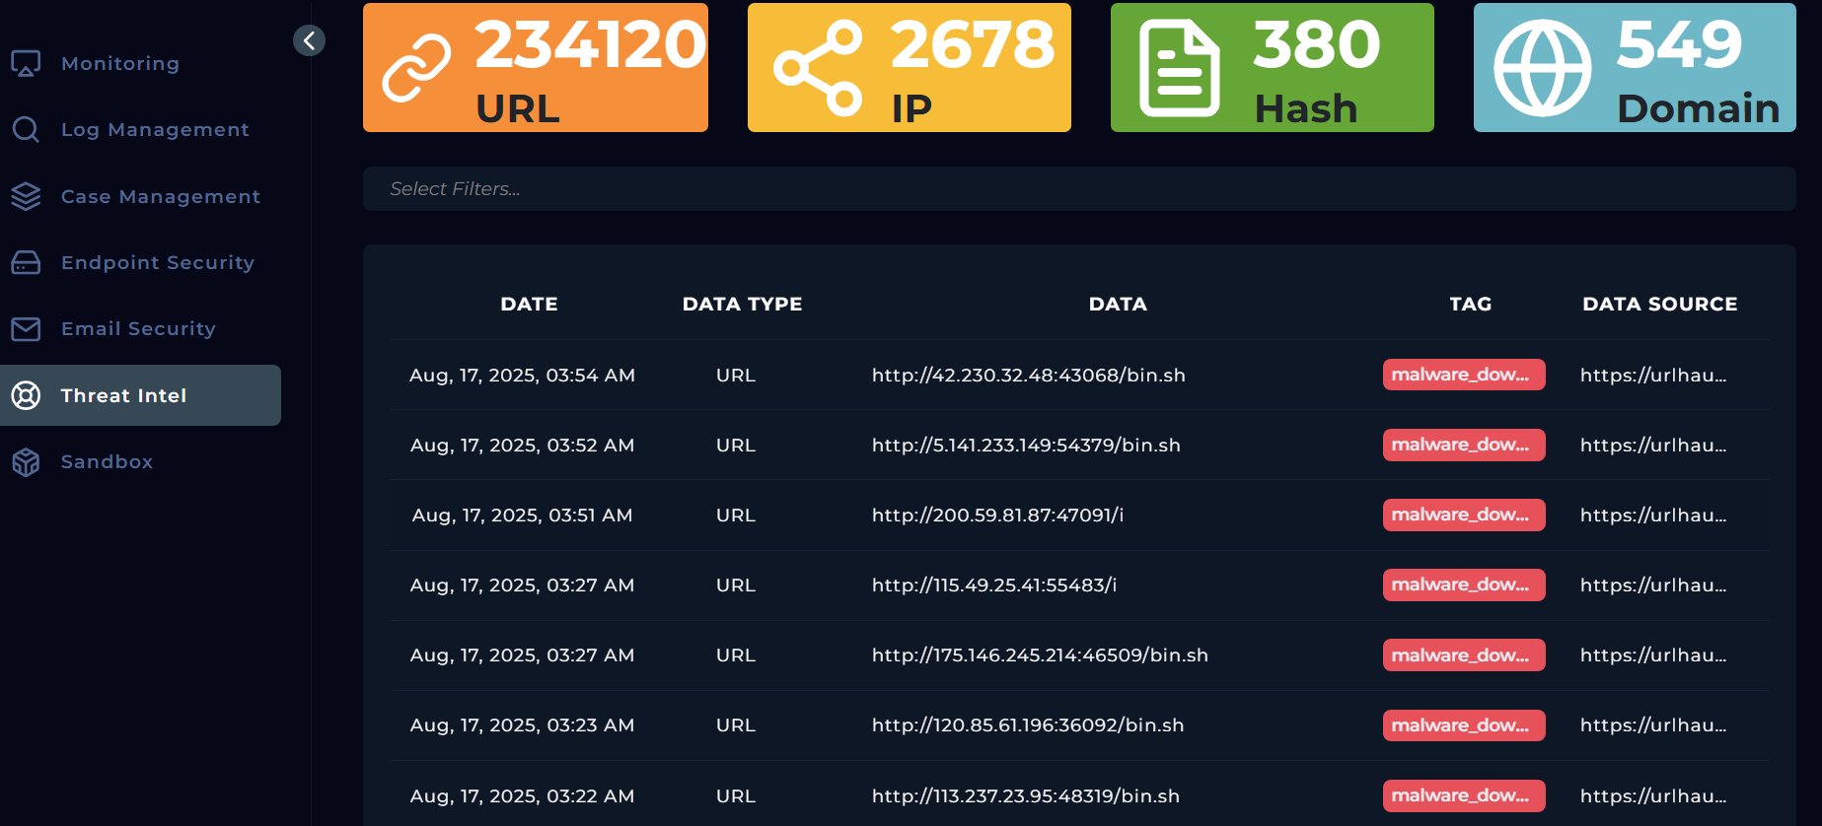The height and width of the screenshot is (826, 1822).
Task: Select the 234120 URL stat card
Action: click(535, 68)
